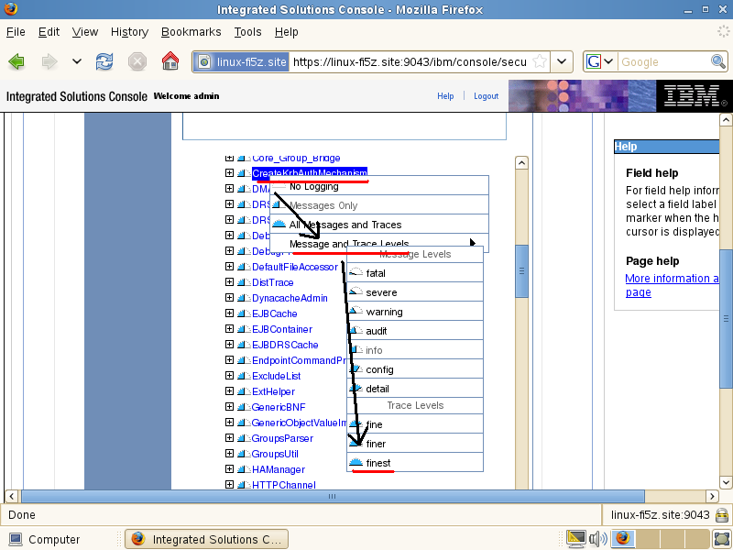Viewport: 733px width, 550px height.
Task: Click the log icon beside EJBCache
Action: click(x=243, y=313)
